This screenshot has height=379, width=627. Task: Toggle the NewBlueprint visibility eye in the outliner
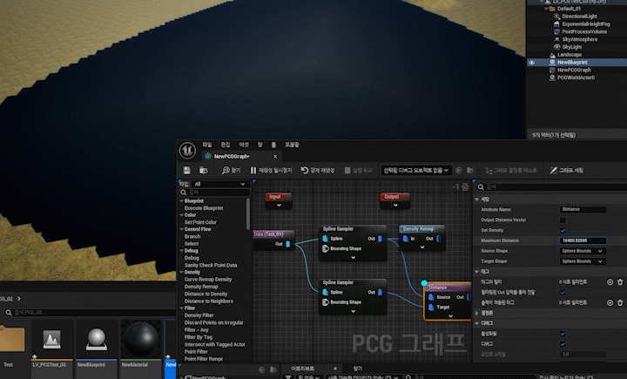pyautogui.click(x=531, y=63)
